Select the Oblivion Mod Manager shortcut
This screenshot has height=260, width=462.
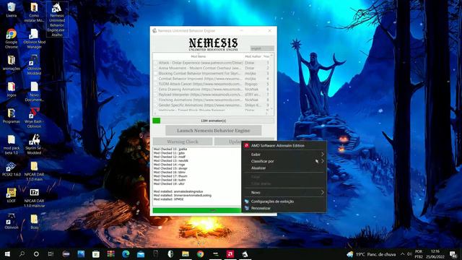coord(34,38)
